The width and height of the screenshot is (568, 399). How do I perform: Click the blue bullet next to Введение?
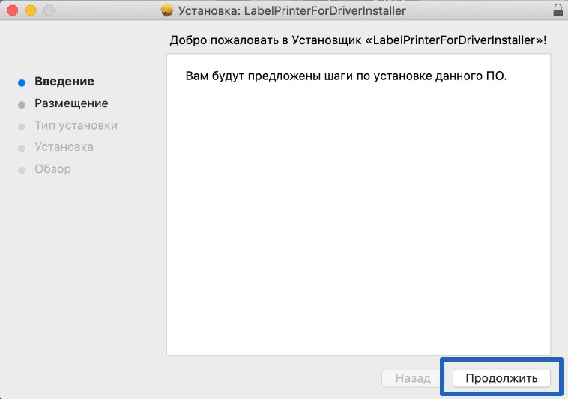[x=22, y=82]
